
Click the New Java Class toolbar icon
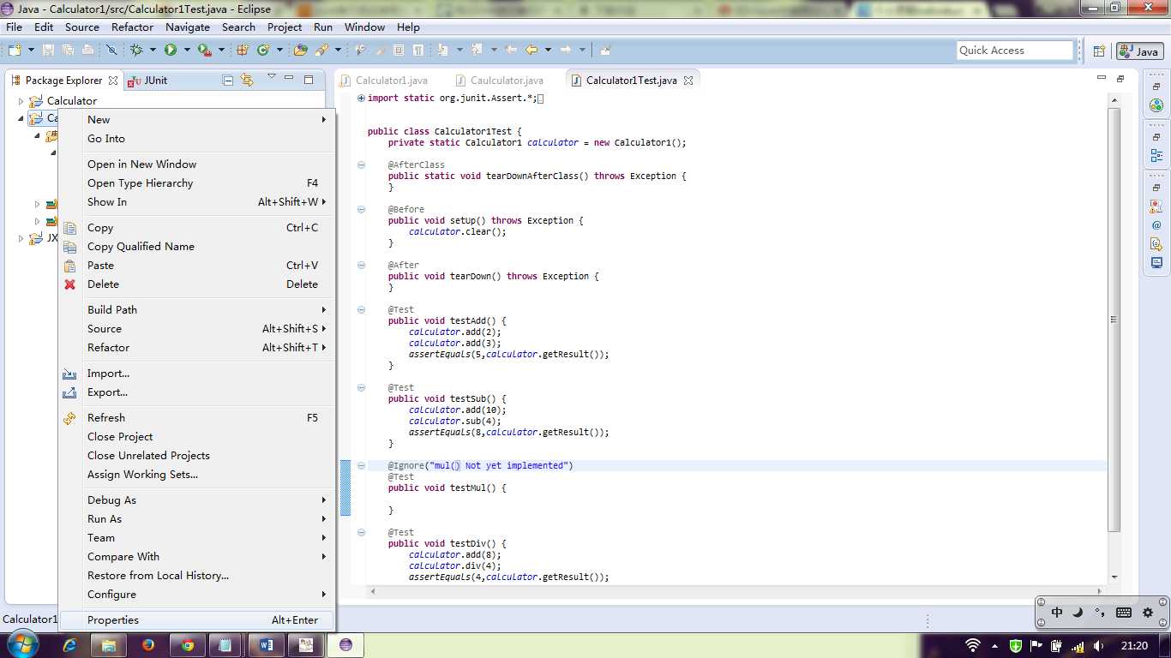click(263, 51)
